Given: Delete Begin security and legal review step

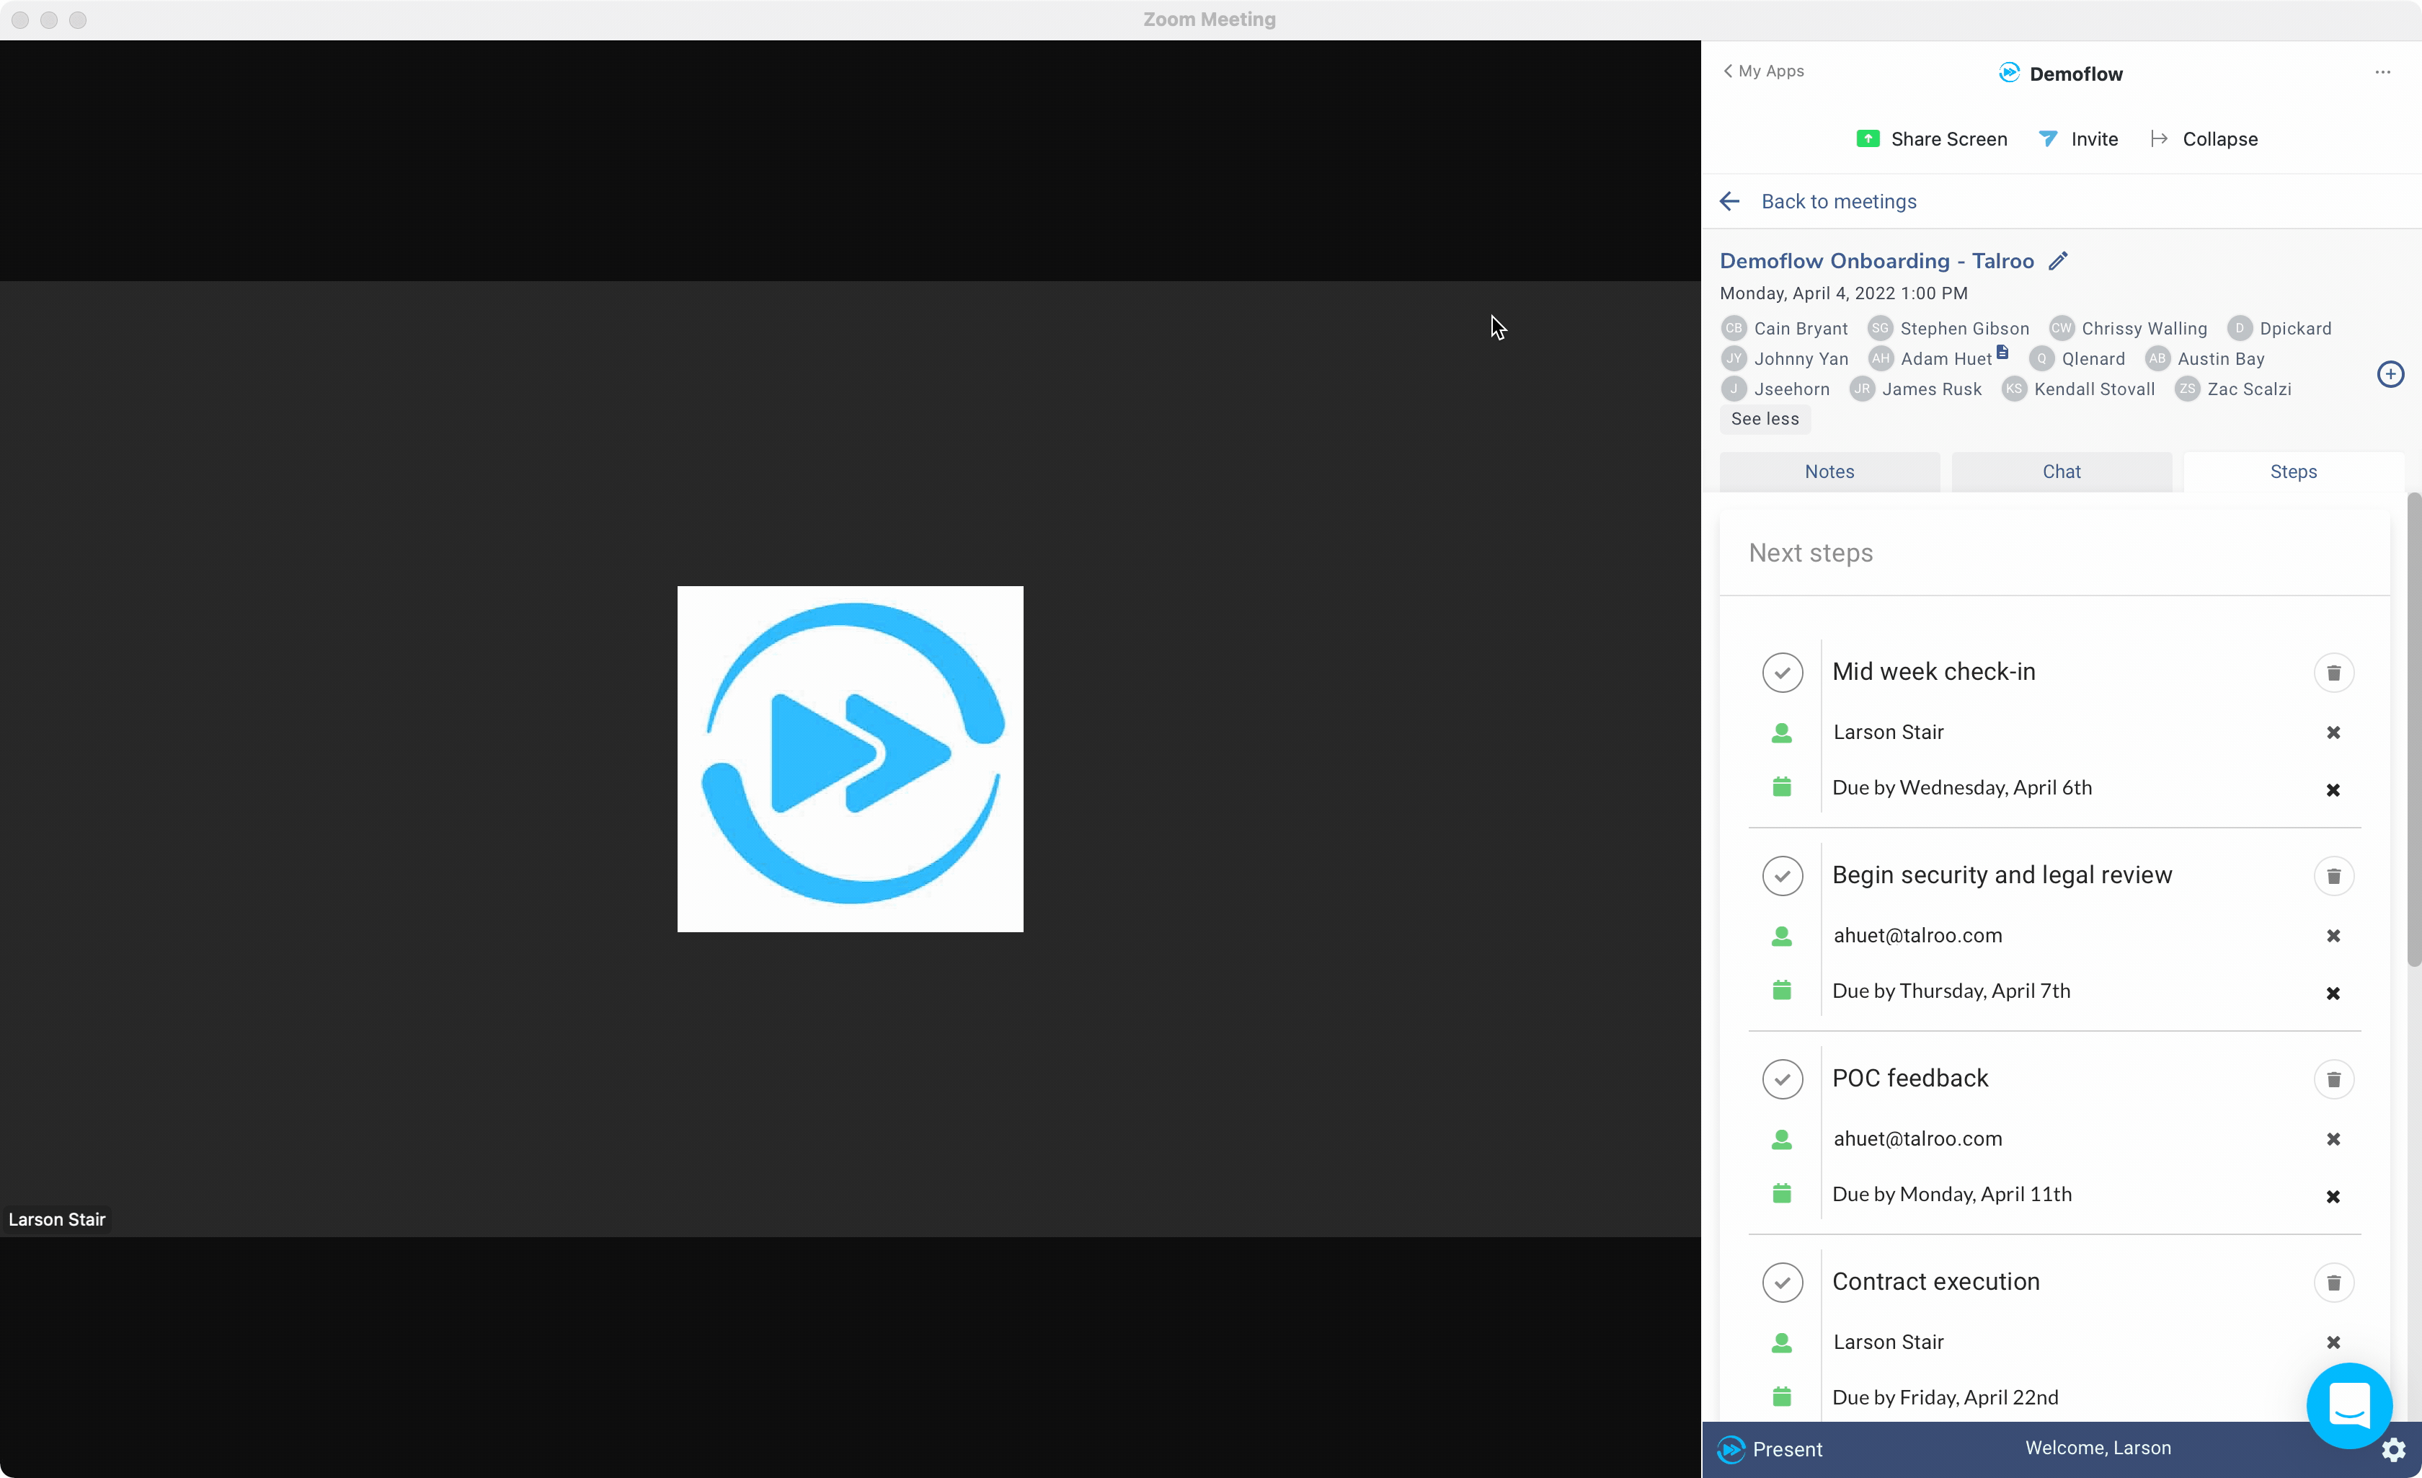Looking at the screenshot, I should pyautogui.click(x=2333, y=875).
